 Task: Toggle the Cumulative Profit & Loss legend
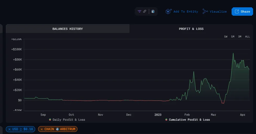tap(187, 120)
